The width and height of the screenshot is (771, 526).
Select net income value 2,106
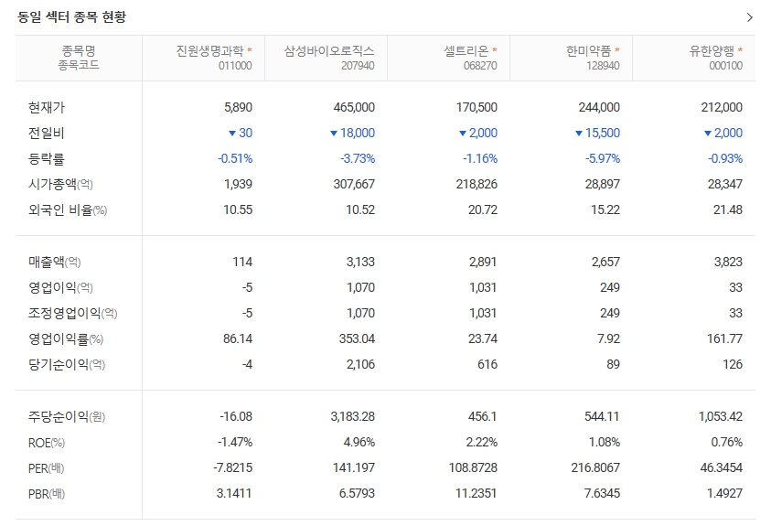(360, 364)
